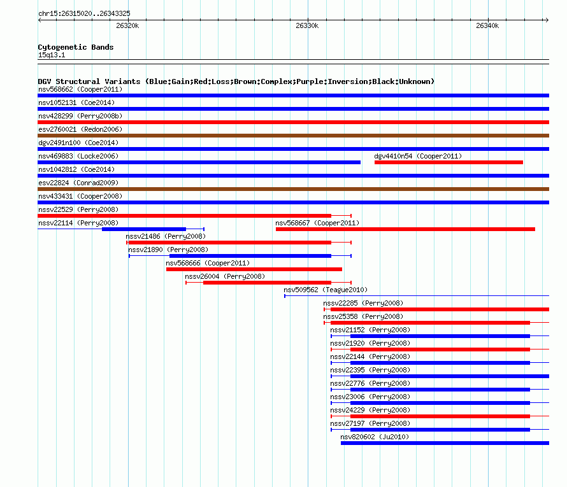Open nssv25358 (Perry2008) variant label
Image resolution: width=567 pixels, height=487 pixels.
pos(363,316)
